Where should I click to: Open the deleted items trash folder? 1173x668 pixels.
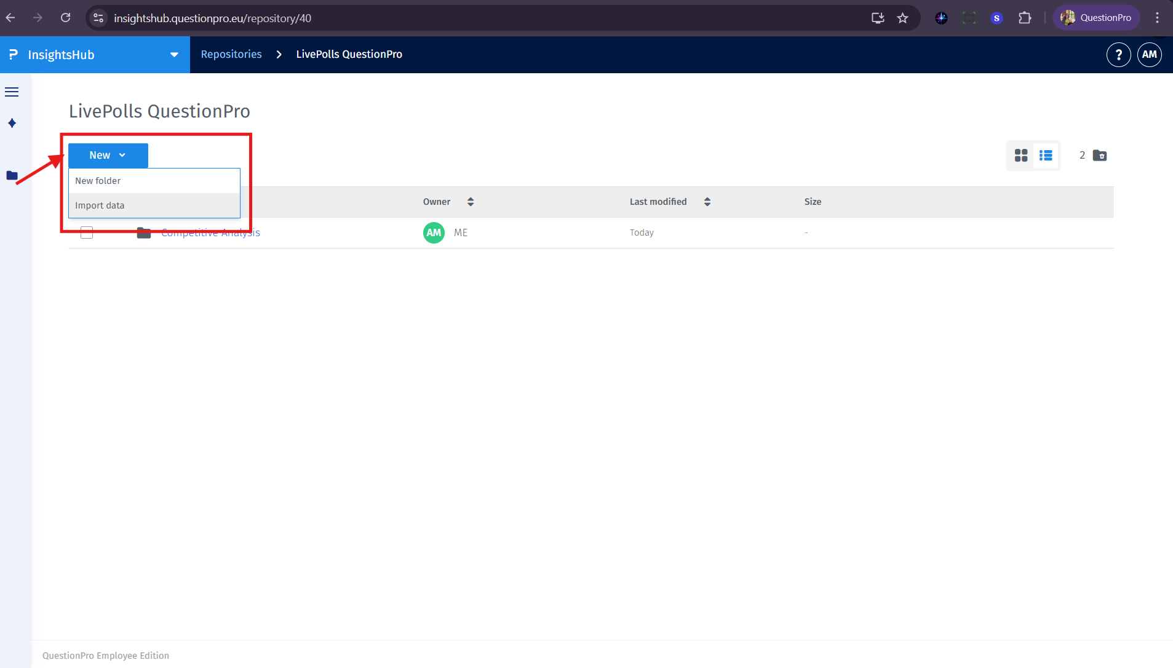(1099, 155)
